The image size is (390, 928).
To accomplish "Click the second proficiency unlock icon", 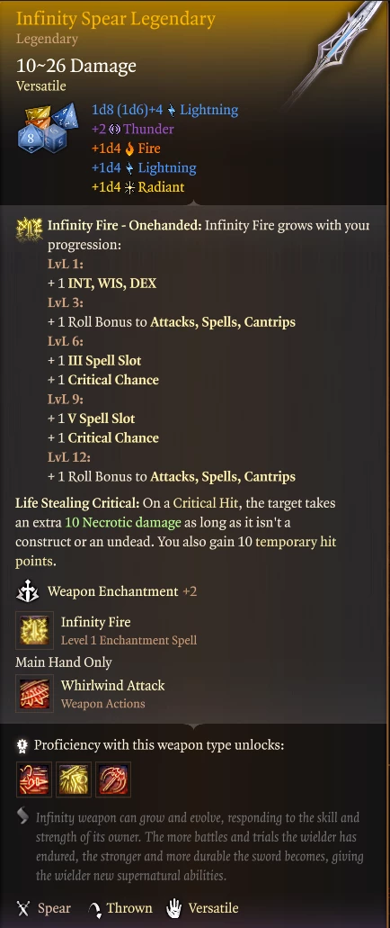I will pos(74,779).
